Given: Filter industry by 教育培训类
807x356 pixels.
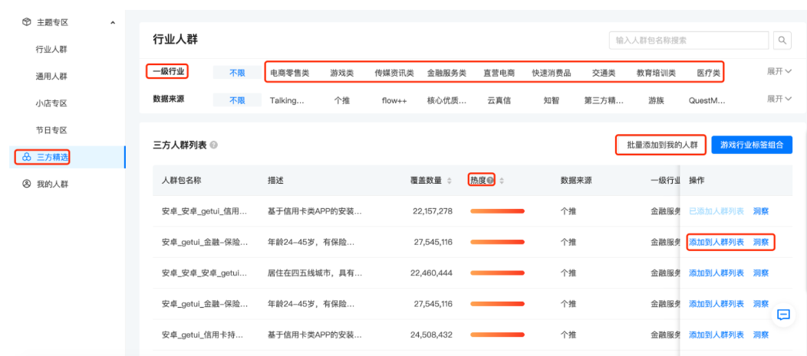Looking at the screenshot, I should (656, 73).
